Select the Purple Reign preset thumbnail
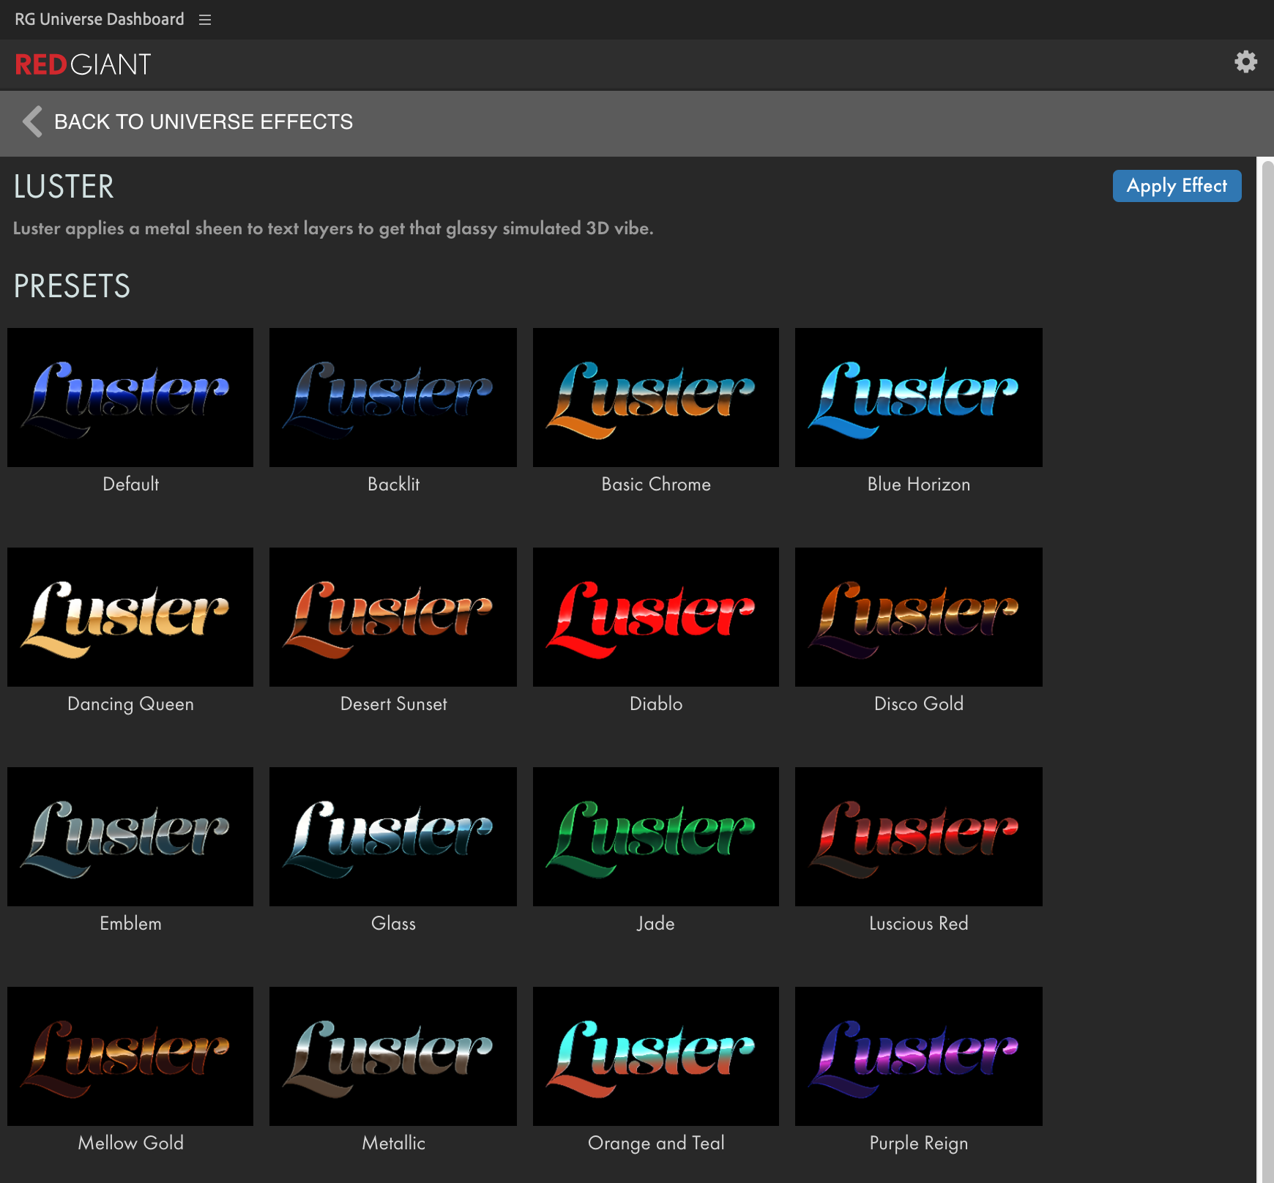This screenshot has height=1183, width=1274. click(919, 1056)
